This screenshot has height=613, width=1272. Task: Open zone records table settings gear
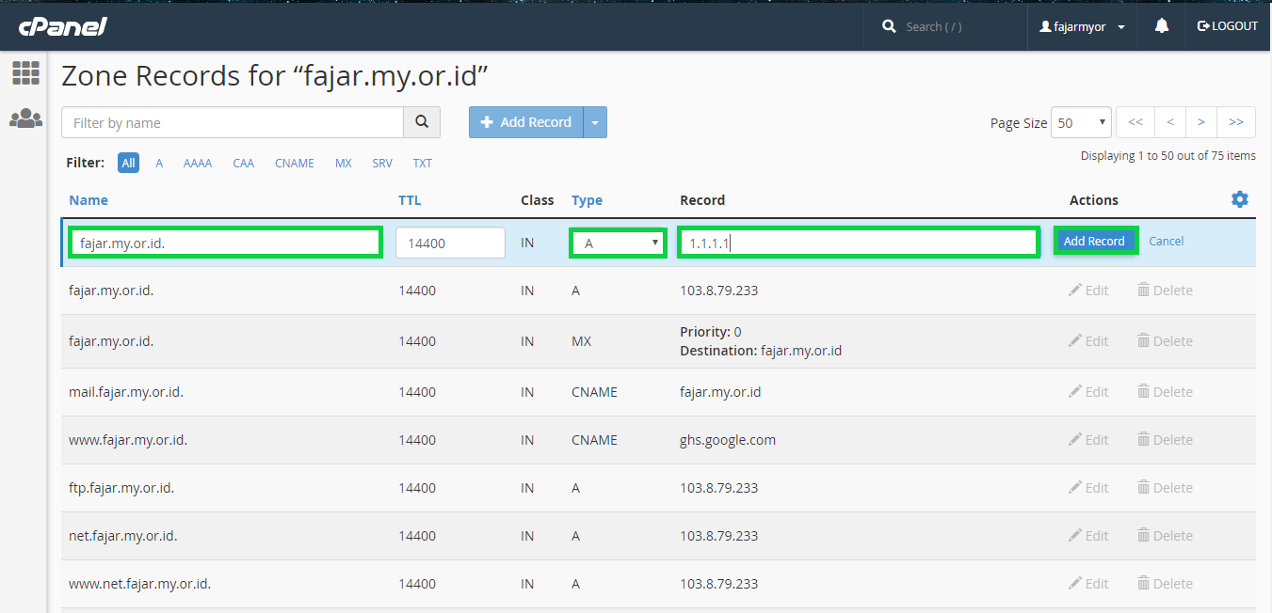[1239, 199]
